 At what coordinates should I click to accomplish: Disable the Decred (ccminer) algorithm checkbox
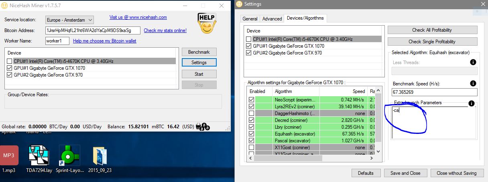pos(252,120)
